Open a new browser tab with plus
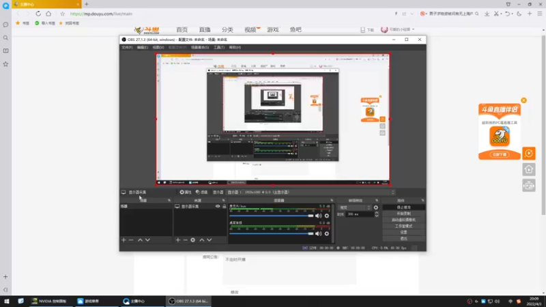 click(87, 4)
